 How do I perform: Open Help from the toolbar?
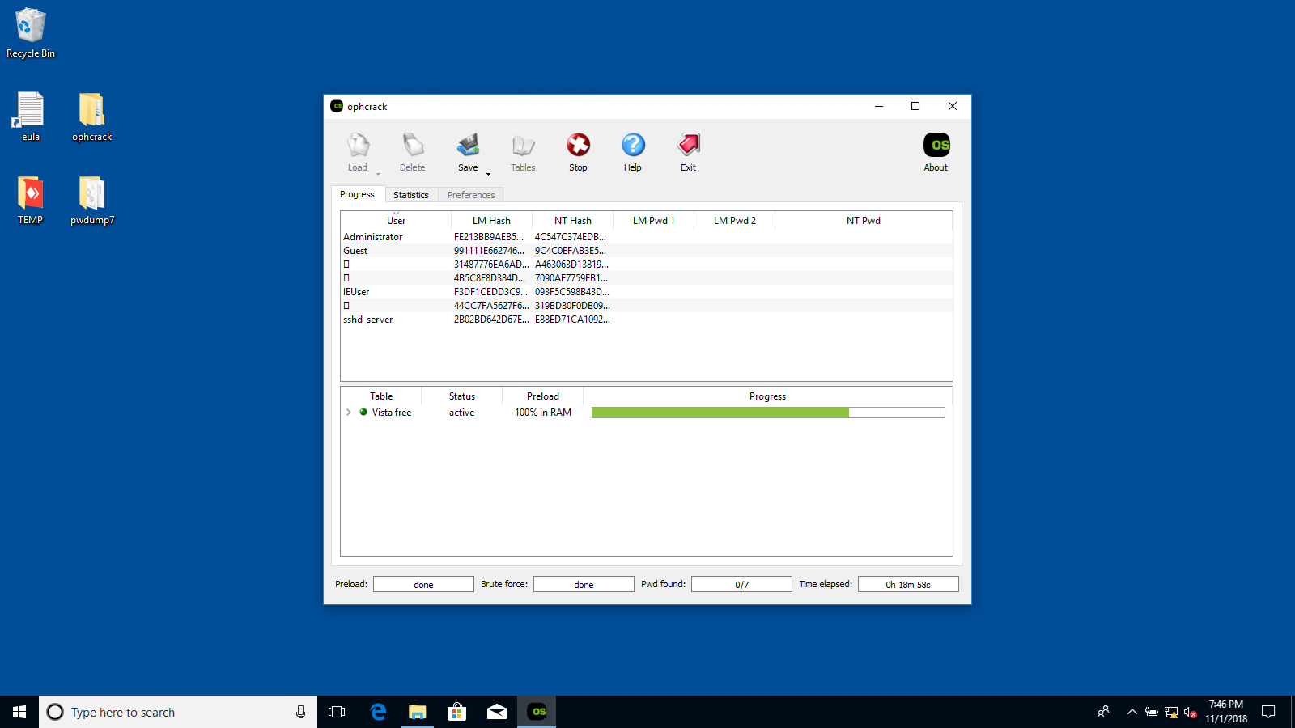pyautogui.click(x=633, y=146)
